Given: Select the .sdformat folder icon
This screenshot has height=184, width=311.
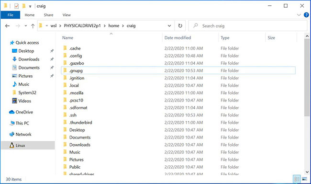Looking at the screenshot, I should tap(65, 107).
